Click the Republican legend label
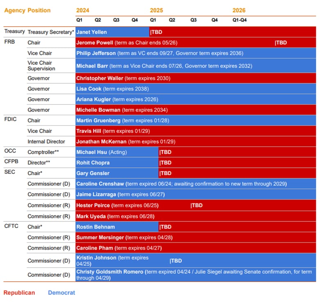 19,293
